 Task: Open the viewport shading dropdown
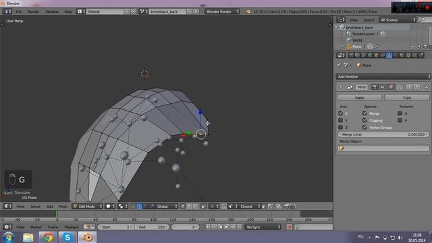point(109,207)
